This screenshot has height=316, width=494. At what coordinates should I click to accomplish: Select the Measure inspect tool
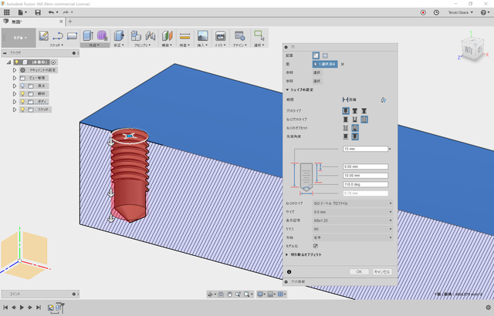184,36
